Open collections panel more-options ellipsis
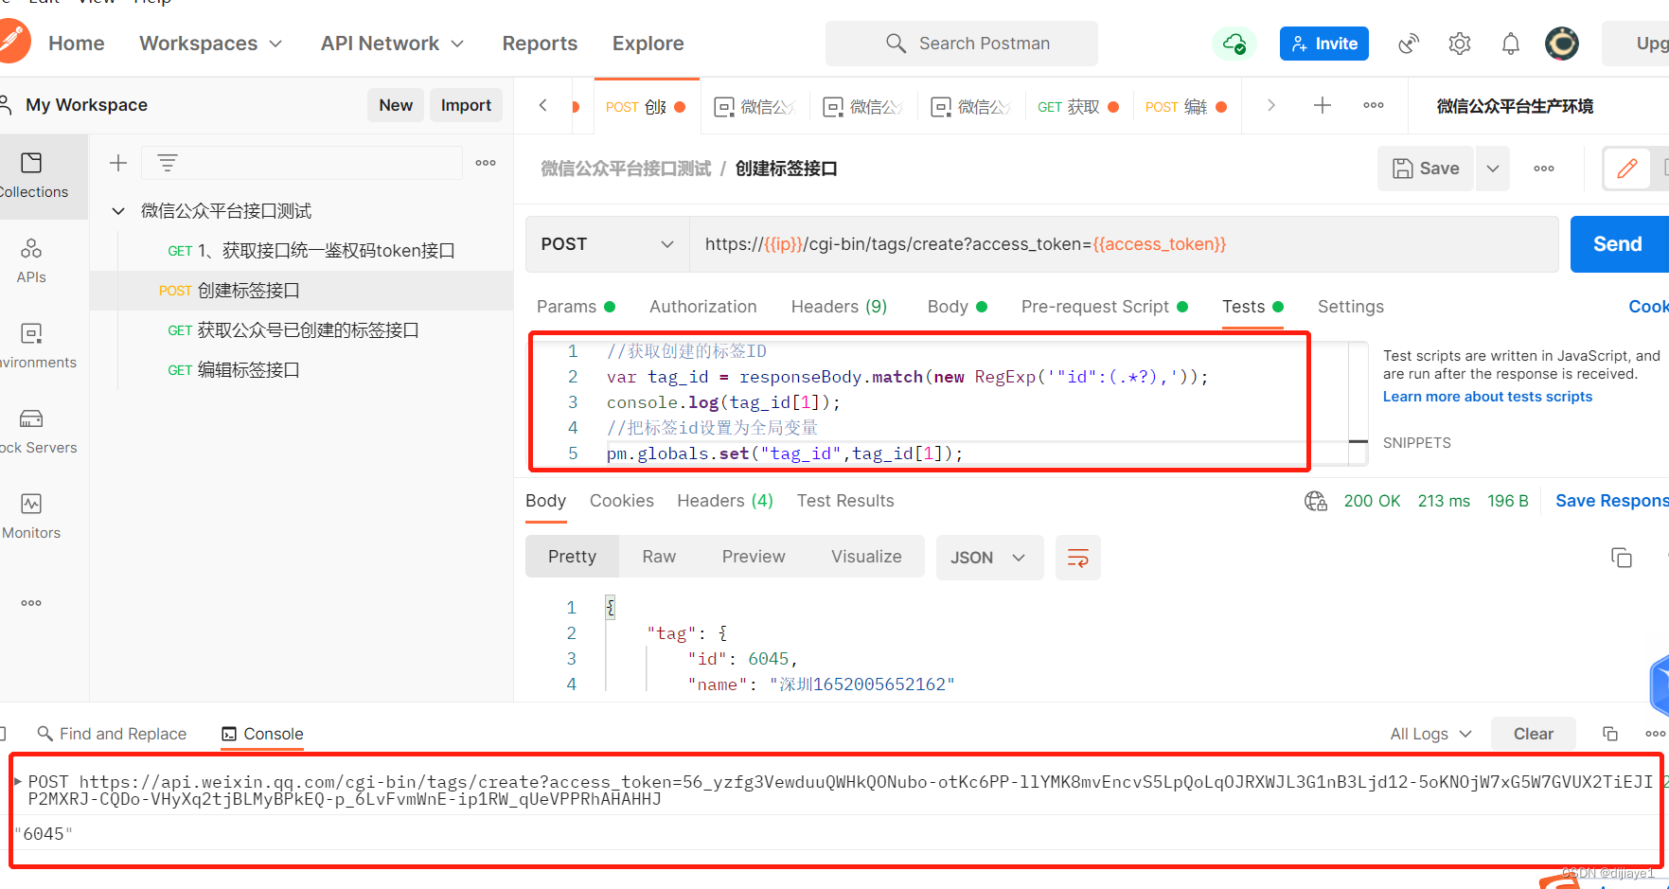 (486, 163)
